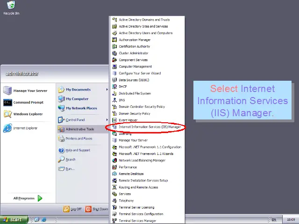Click the Manage Your Server icon in left pane
Image resolution: width=299 pixels, height=224 pixels.
(x=7, y=91)
